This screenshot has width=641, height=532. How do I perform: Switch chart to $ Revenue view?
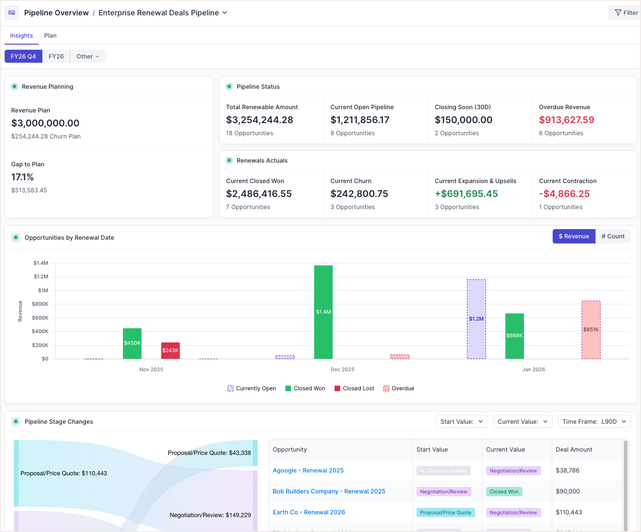[x=574, y=236]
